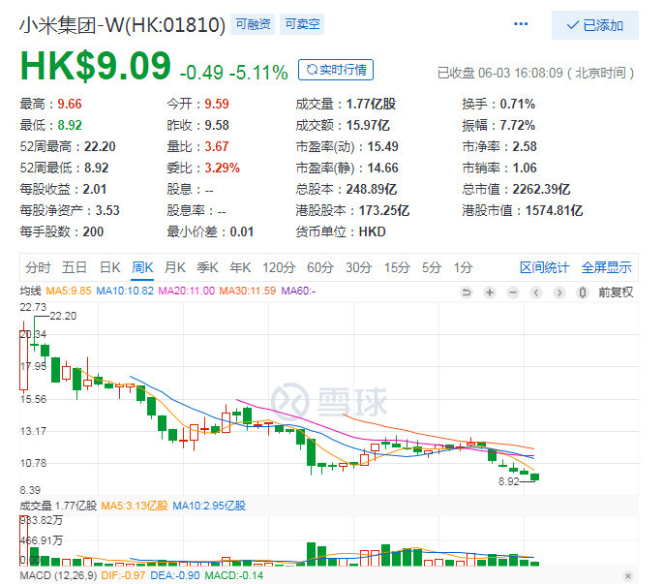Switch to the 30分 chart tab
This screenshot has width=664, height=584.
[359, 267]
